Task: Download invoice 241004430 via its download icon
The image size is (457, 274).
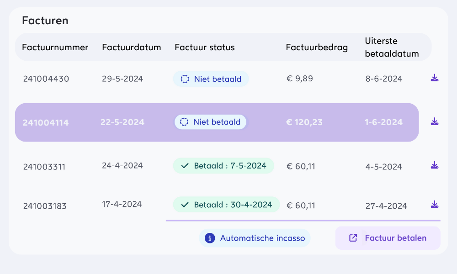Action: 435,78
